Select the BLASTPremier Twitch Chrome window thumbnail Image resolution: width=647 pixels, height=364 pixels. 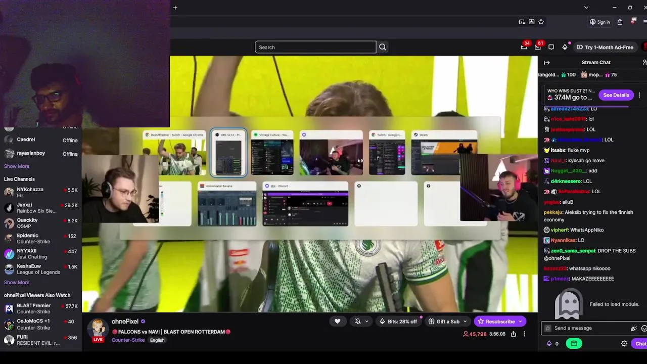174,153
